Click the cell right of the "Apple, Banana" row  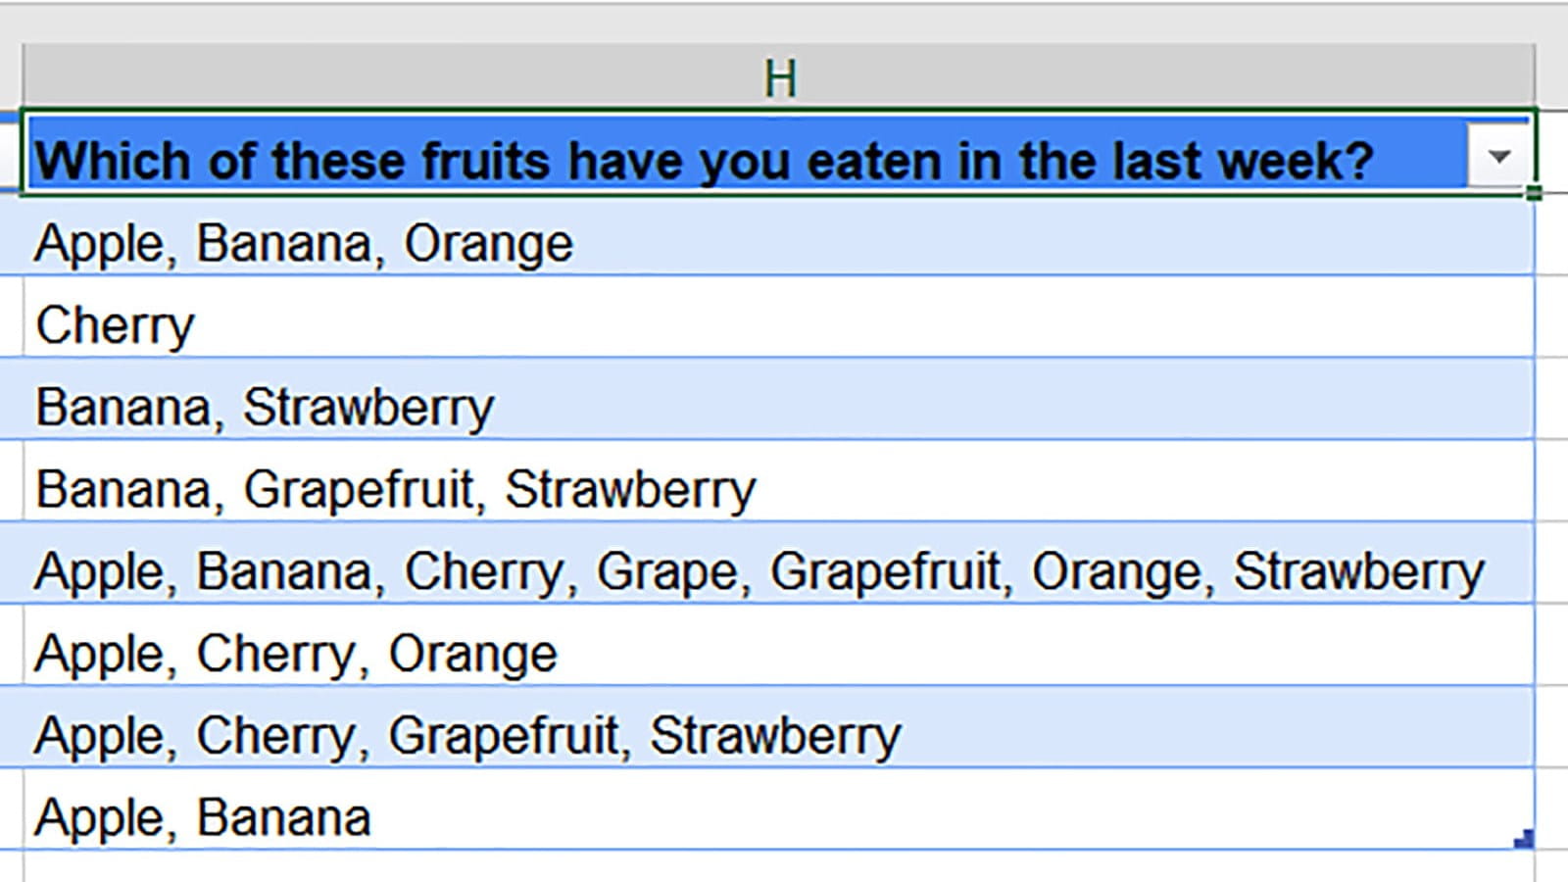[1552, 817]
